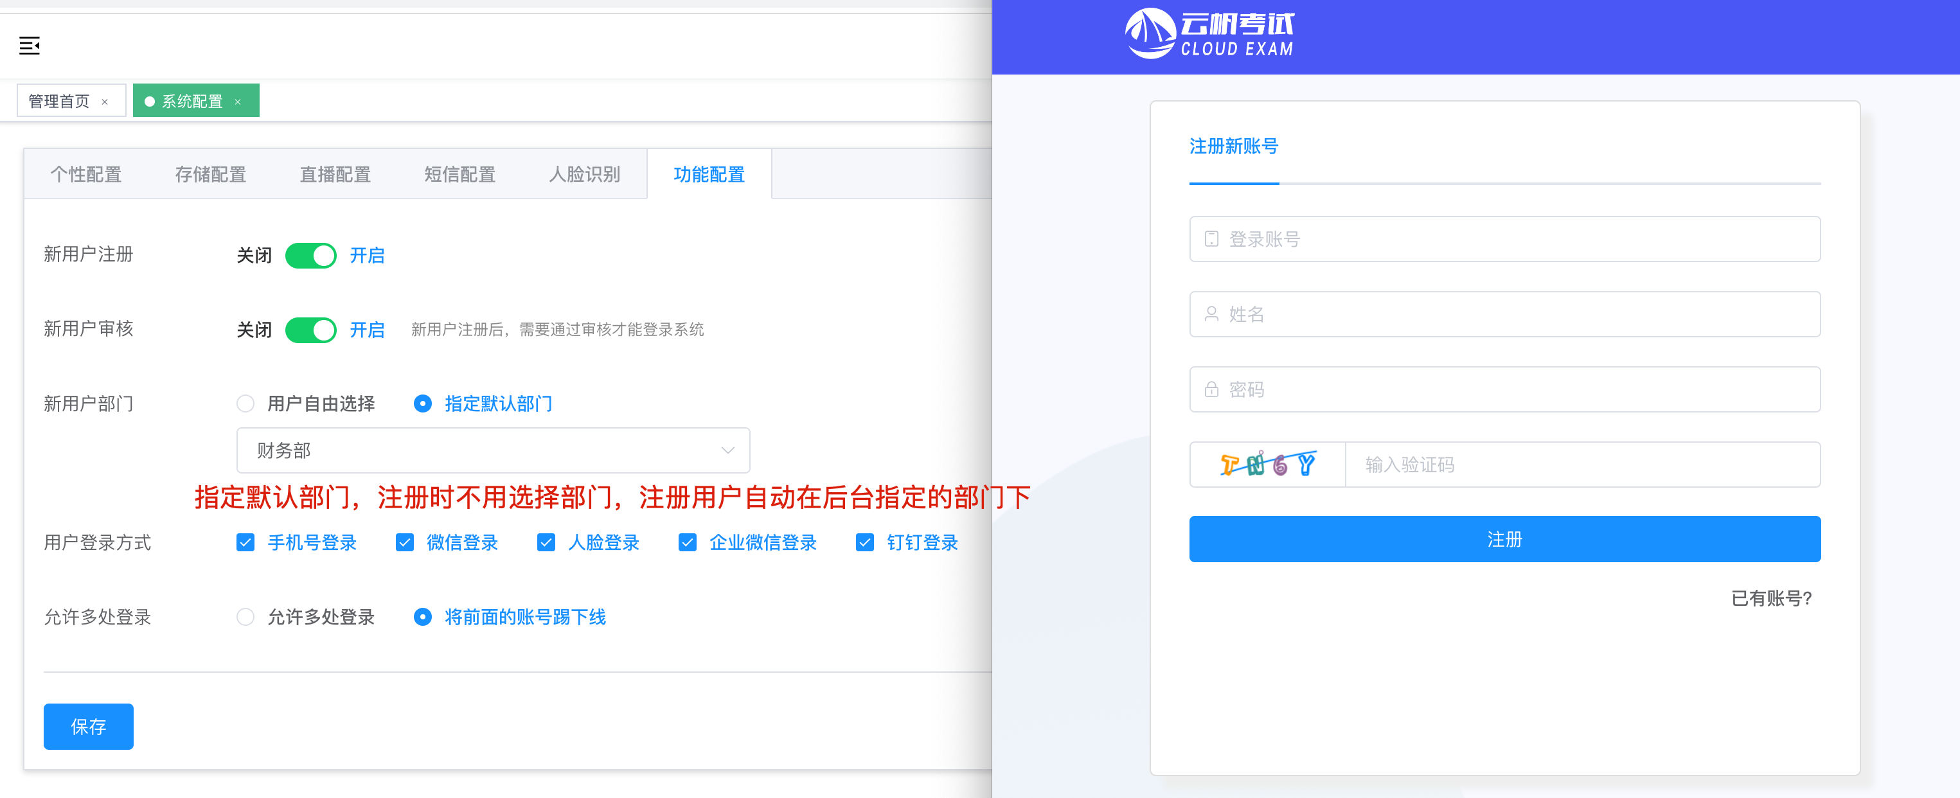Image resolution: width=1960 pixels, height=798 pixels.
Task: Uncheck the 钉钉登录 checkbox
Action: tap(865, 542)
